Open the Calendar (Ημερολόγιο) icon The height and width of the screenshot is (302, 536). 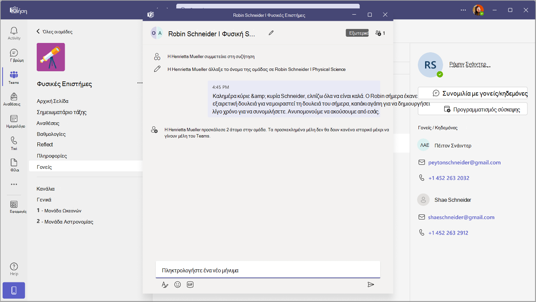point(14,119)
